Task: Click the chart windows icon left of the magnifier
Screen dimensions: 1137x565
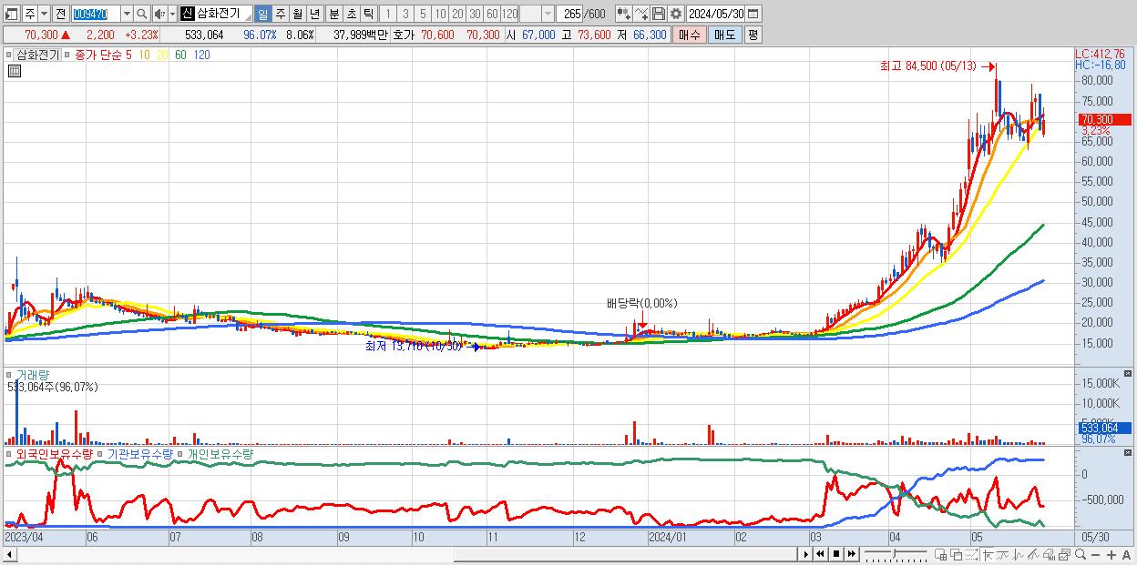Action: (x=1064, y=554)
